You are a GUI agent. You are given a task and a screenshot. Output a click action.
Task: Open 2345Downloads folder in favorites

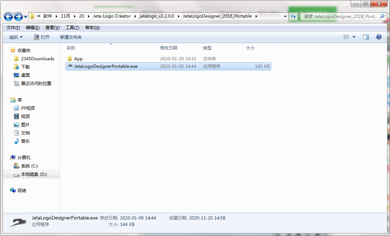click(x=38, y=58)
